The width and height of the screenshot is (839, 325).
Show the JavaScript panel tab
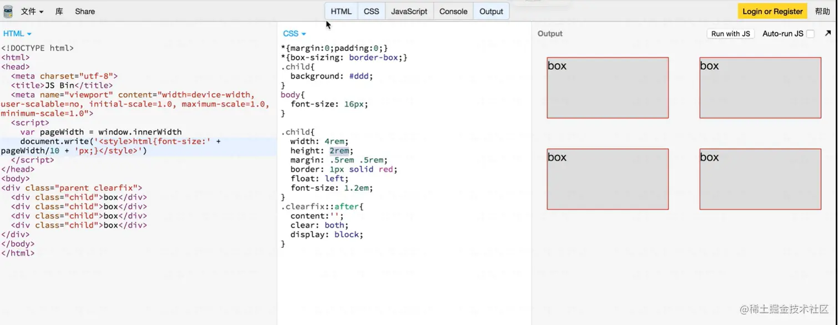[x=409, y=11]
